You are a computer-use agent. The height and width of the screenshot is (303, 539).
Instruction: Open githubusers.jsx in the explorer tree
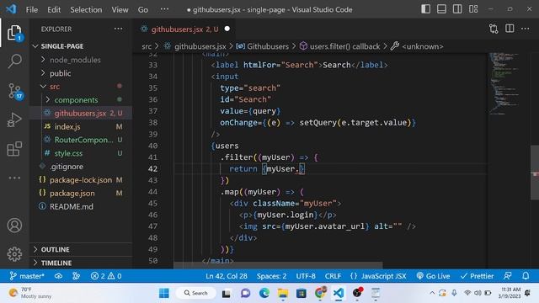81,113
